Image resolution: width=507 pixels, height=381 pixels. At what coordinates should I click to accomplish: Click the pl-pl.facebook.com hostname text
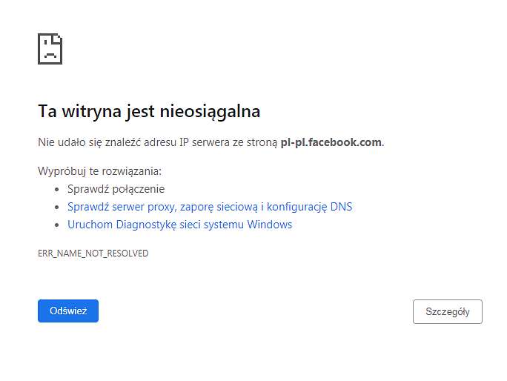tap(331, 142)
